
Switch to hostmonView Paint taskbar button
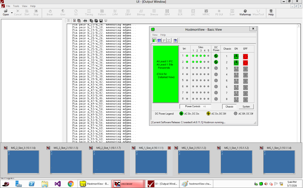click(x=197, y=184)
